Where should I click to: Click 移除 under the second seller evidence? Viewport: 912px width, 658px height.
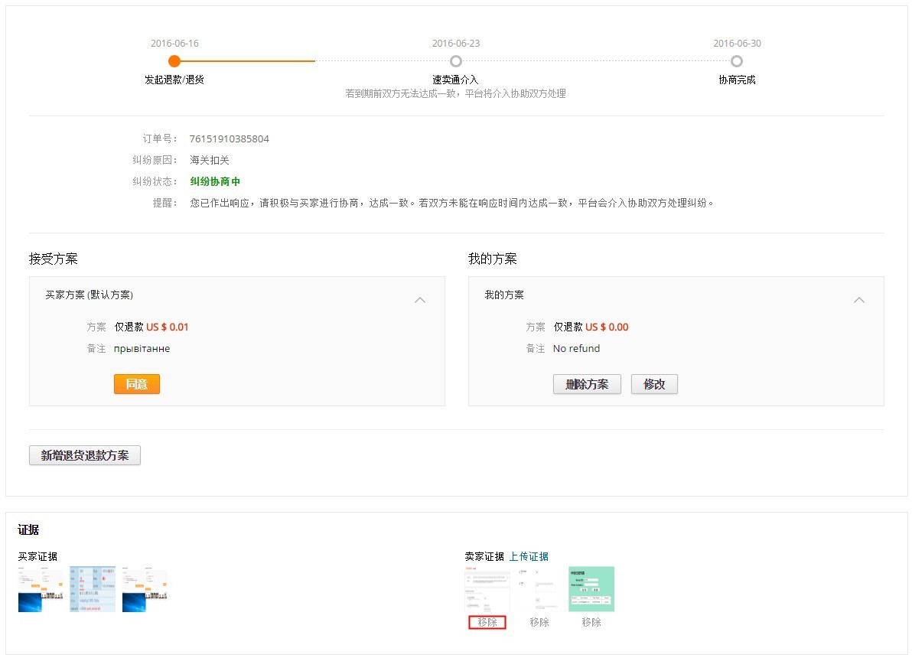tap(539, 622)
